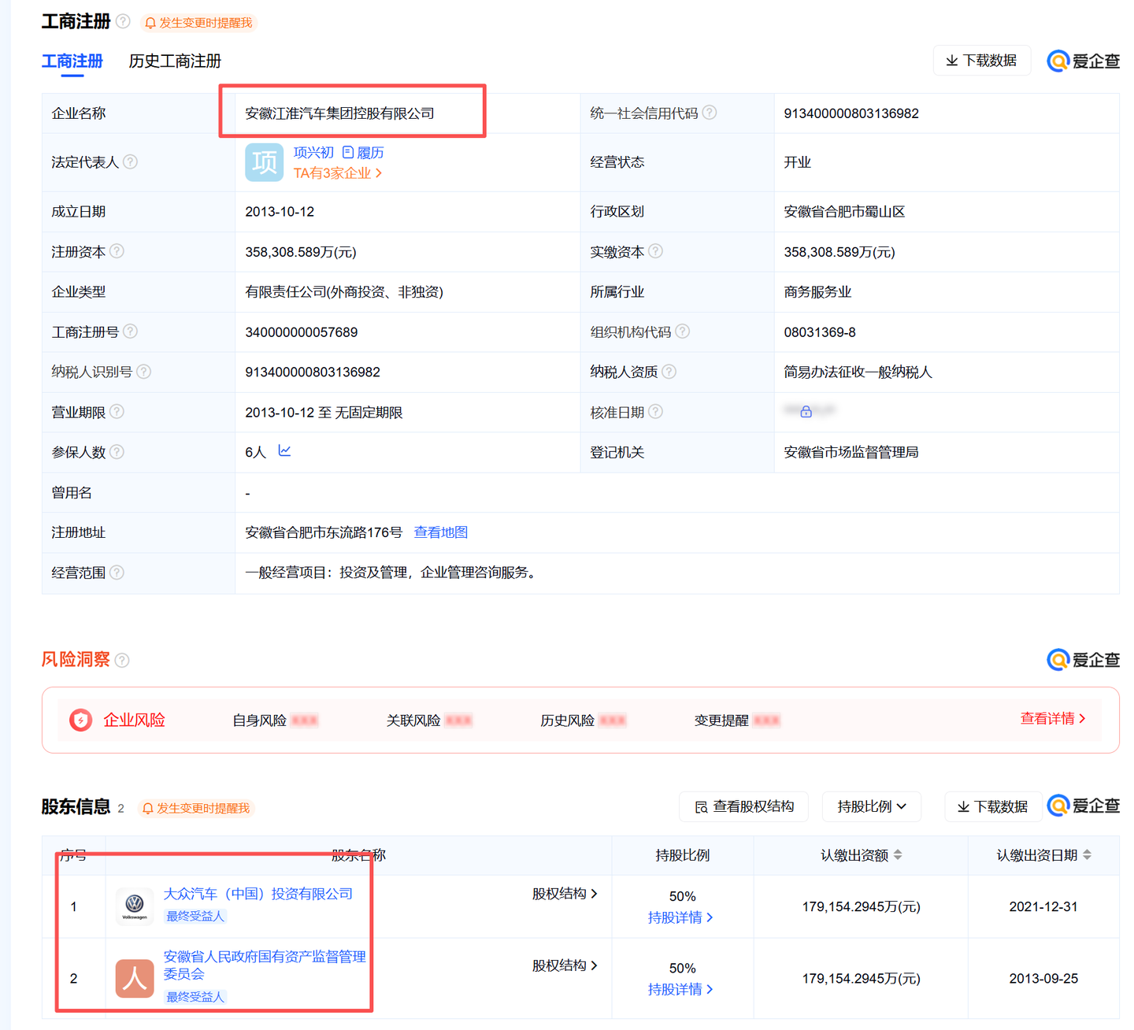Click help icon next to 核准日期

(x=655, y=412)
